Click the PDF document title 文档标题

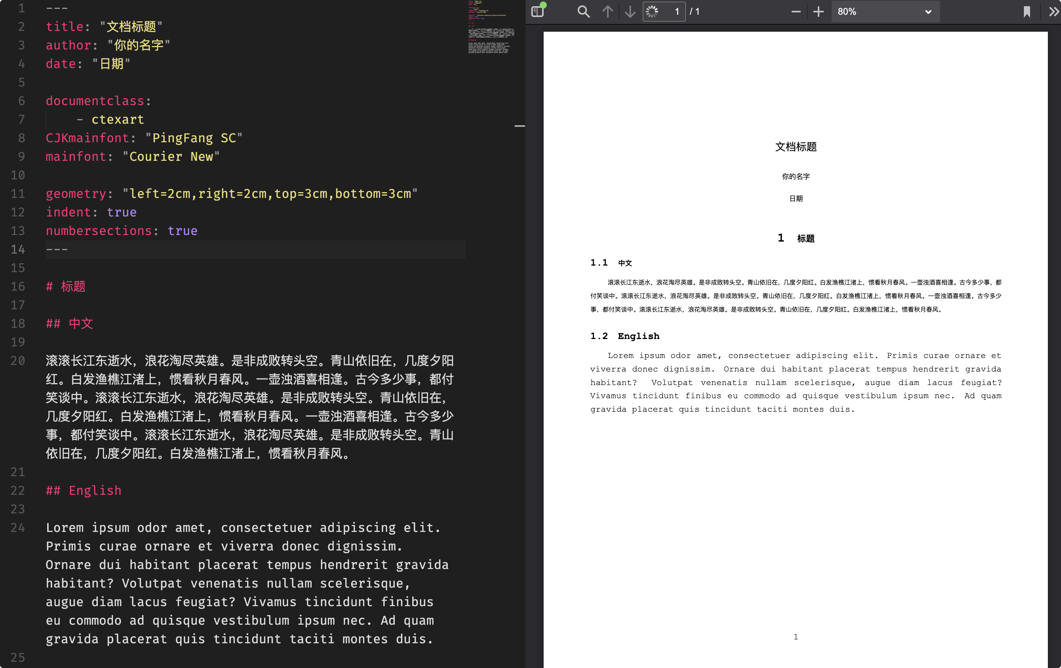796,147
